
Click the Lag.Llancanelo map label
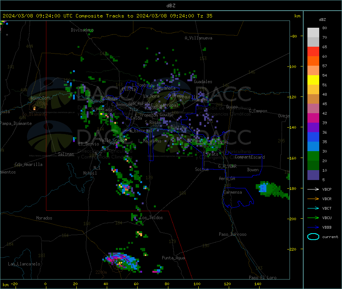(x=24, y=264)
